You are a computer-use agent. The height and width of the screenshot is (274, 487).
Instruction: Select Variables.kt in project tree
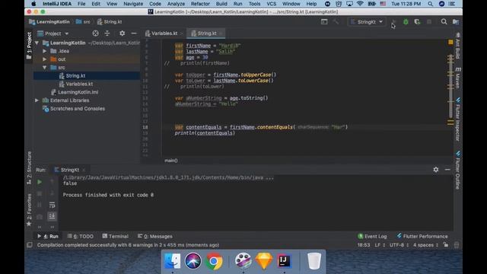pyautogui.click(x=79, y=84)
